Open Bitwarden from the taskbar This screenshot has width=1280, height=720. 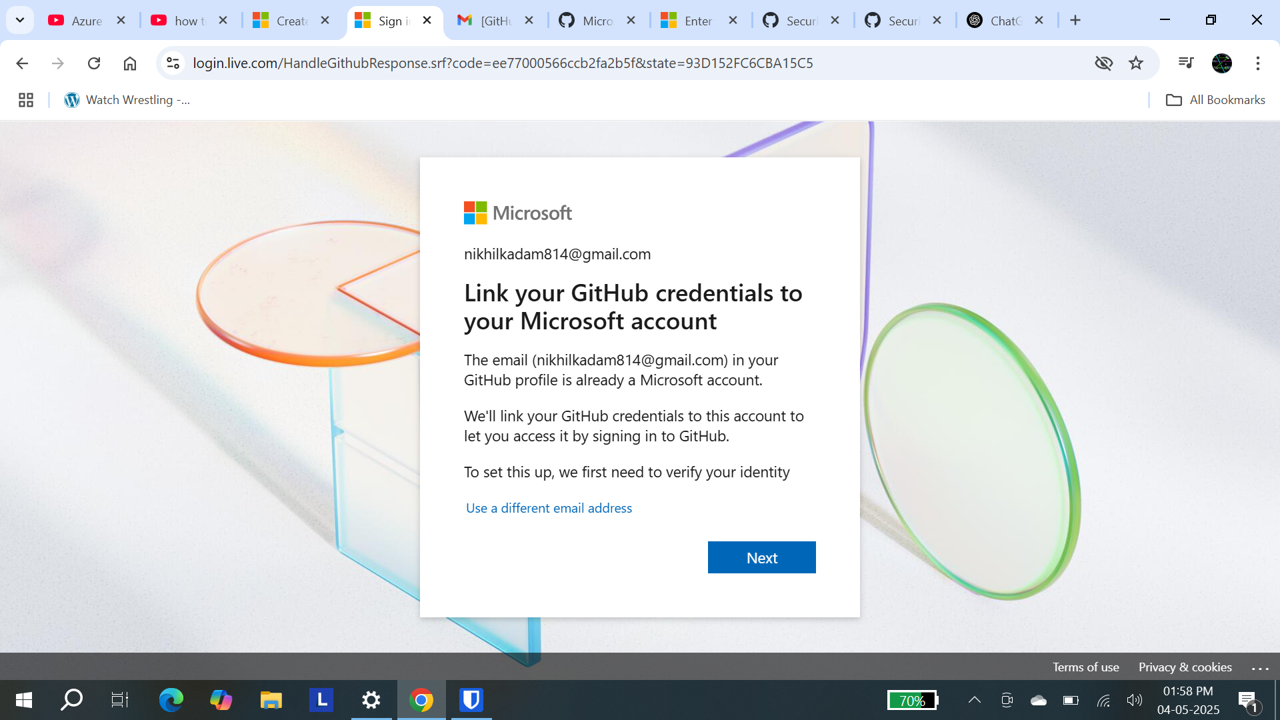[471, 700]
